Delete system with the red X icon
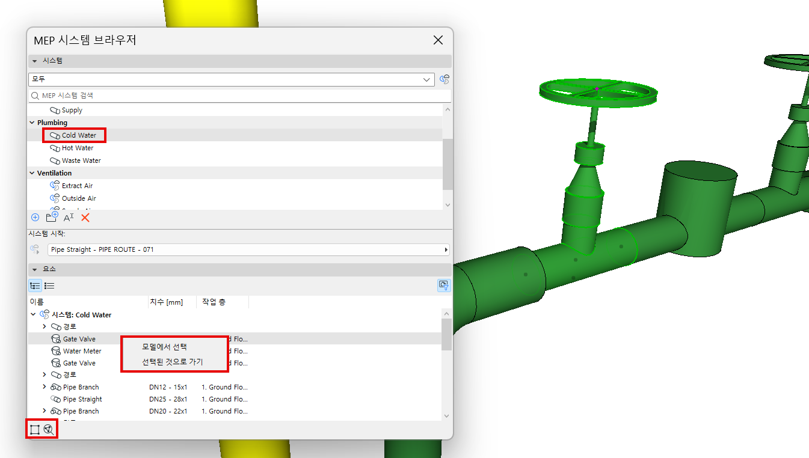Viewport: 809px width, 458px height. point(85,218)
